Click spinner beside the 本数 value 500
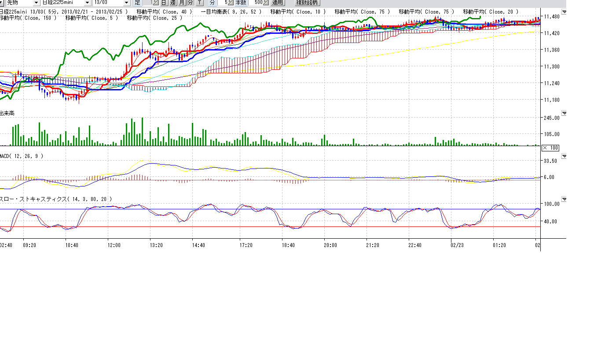Screen dimensions: 601x337 (x=265, y=3)
